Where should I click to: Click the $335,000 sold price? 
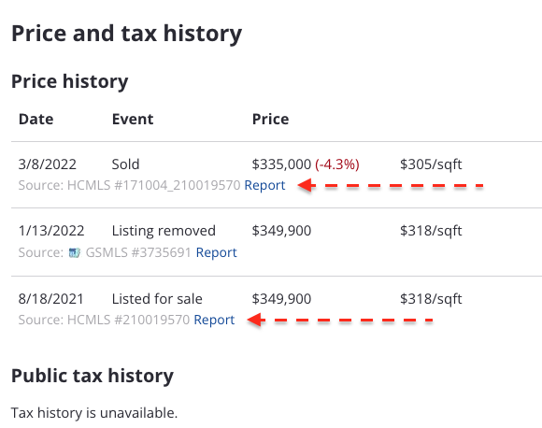coord(281,164)
